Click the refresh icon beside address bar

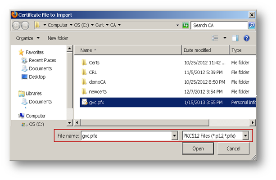[185, 26]
